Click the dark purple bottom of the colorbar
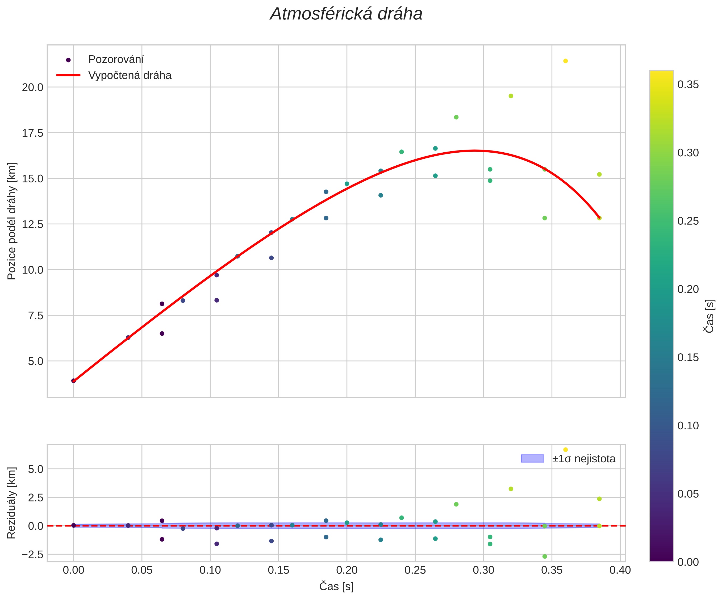The height and width of the screenshot is (599, 722). (661, 558)
